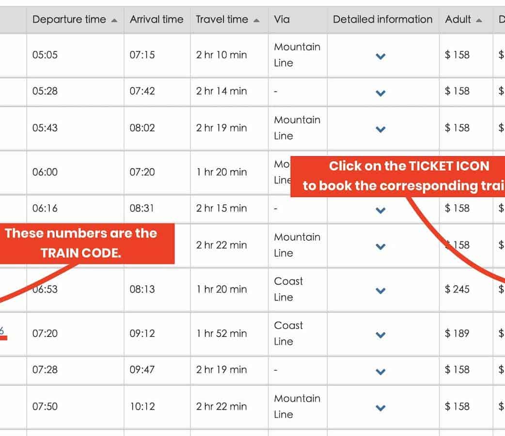Open details chevron for the 05:43 departure

tap(381, 129)
